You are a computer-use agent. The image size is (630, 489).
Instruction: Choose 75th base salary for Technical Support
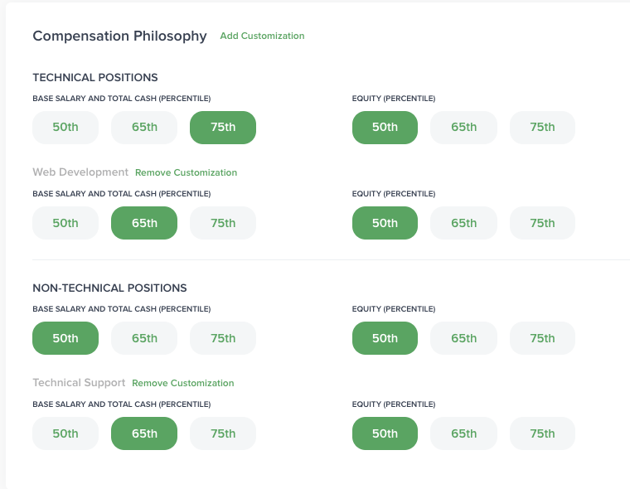click(223, 433)
